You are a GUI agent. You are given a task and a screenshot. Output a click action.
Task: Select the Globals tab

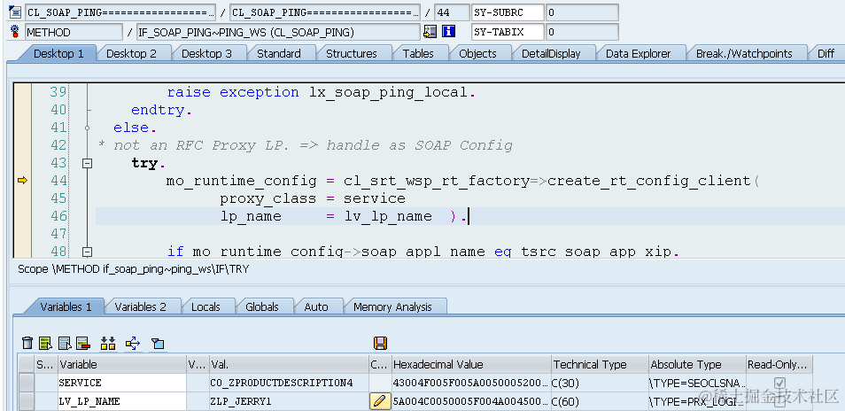point(262,306)
